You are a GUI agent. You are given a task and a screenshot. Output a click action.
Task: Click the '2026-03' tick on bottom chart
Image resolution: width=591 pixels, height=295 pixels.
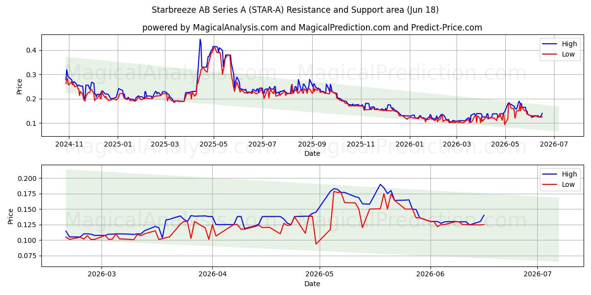click(101, 274)
